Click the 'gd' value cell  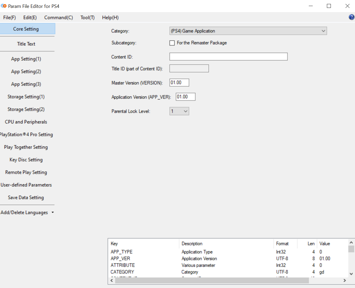pos(322,272)
